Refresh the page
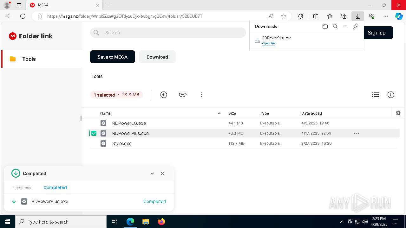The width and height of the screenshot is (406, 228). tap(23, 16)
